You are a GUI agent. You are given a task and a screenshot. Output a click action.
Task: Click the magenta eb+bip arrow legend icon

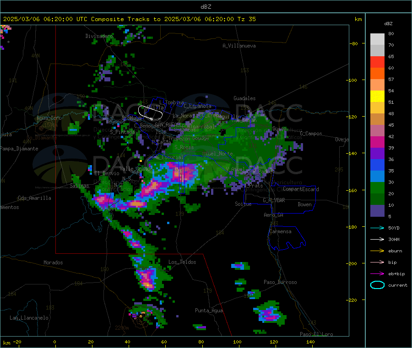377,273
